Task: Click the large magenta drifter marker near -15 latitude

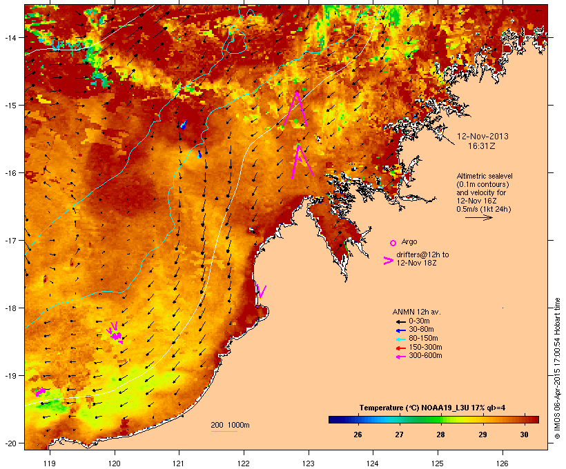Action: tap(296, 109)
